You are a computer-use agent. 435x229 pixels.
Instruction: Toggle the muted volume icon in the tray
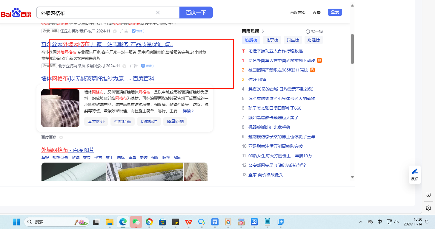(x=396, y=222)
